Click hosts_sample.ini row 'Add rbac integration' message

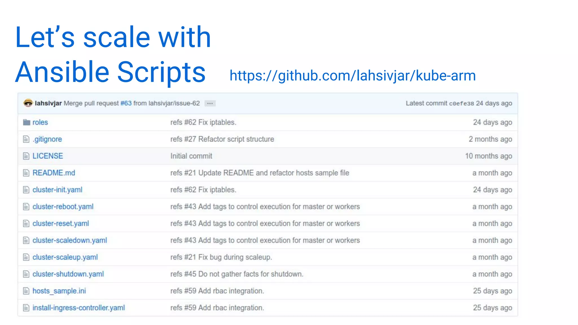point(217,291)
